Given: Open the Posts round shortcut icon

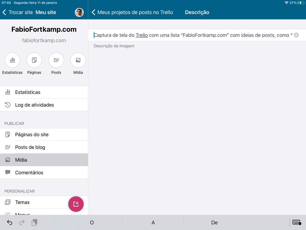Looking at the screenshot, I should pyautogui.click(x=56, y=60).
